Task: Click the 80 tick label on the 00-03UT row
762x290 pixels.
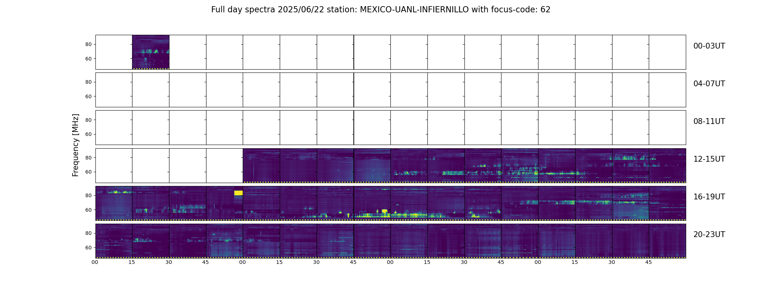Action: [89, 45]
